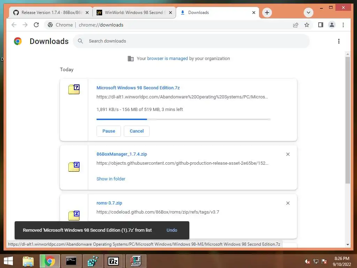The height and width of the screenshot is (268, 357).
Task: Remove roms-3.7.zip from the list
Action: [288, 203]
